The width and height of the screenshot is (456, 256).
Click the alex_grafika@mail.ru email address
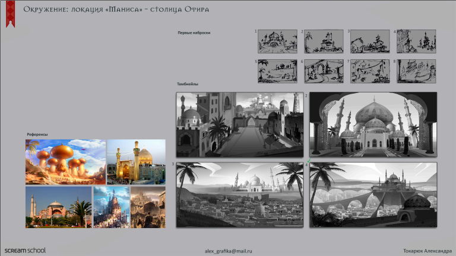pos(228,251)
